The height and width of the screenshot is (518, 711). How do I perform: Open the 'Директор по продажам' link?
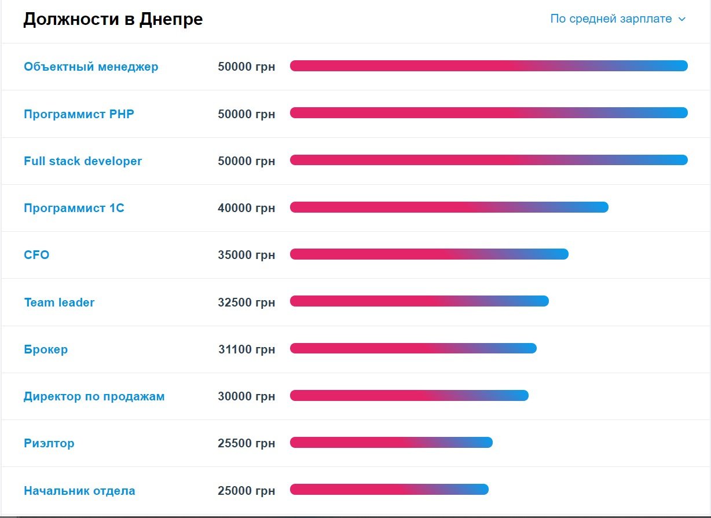[x=94, y=397]
